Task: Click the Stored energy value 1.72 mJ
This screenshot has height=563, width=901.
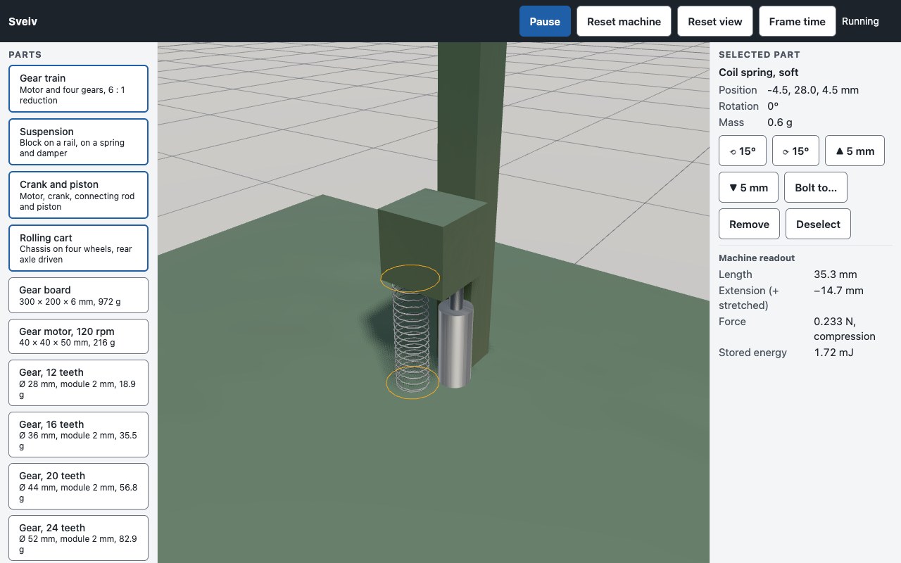Action: (833, 353)
